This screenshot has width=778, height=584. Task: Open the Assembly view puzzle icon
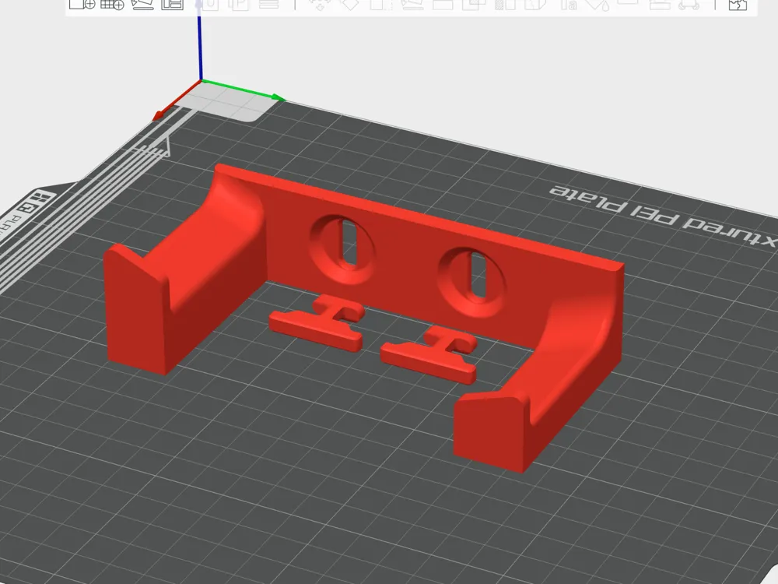(x=738, y=4)
